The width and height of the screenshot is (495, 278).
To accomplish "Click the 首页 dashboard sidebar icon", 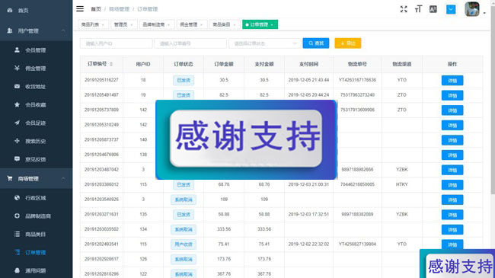I will [x=10, y=11].
